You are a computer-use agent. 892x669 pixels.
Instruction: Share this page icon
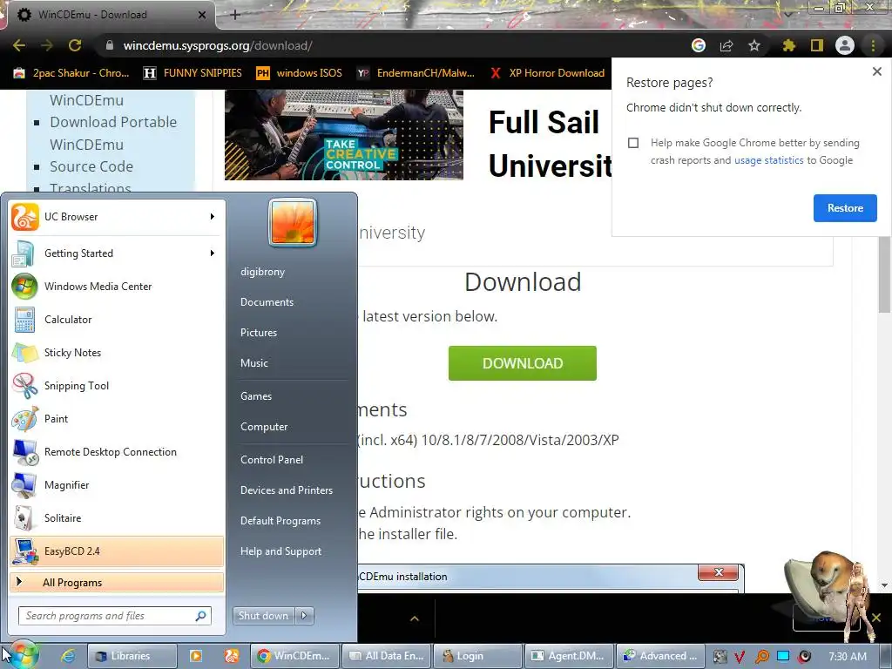click(726, 45)
